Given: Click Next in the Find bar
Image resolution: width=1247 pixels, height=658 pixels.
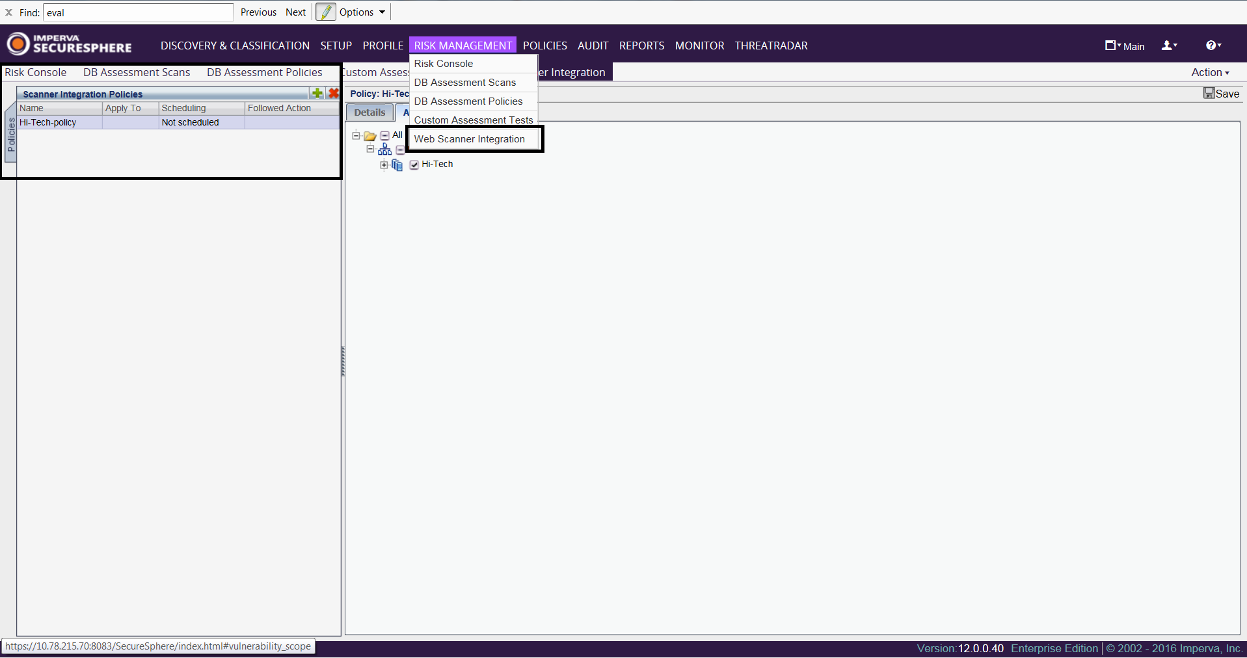Looking at the screenshot, I should click(295, 12).
